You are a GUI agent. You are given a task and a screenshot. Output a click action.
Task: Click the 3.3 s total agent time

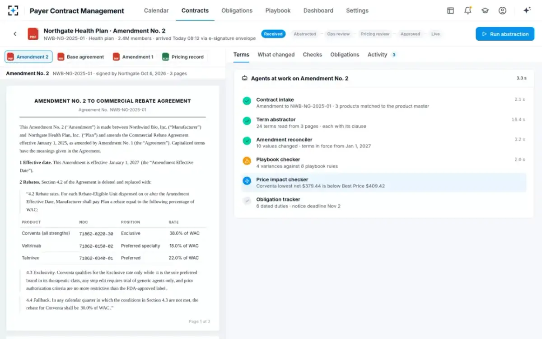click(521, 78)
